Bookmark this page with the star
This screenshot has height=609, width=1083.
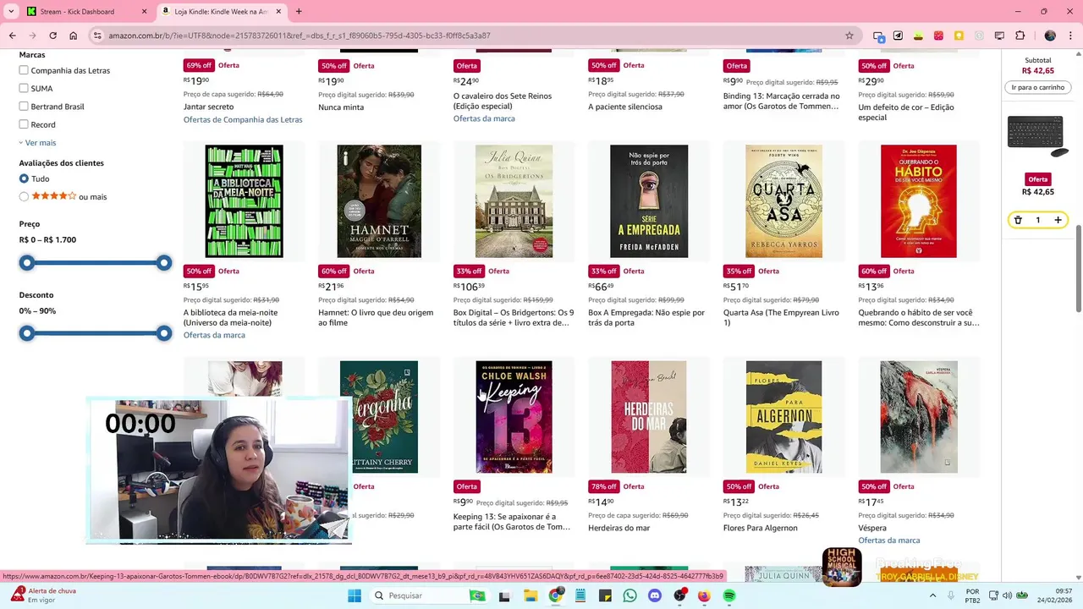coord(849,36)
